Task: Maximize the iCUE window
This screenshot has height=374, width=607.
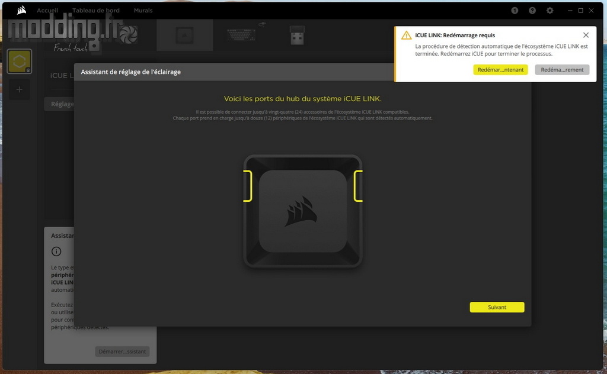Action: (x=581, y=11)
